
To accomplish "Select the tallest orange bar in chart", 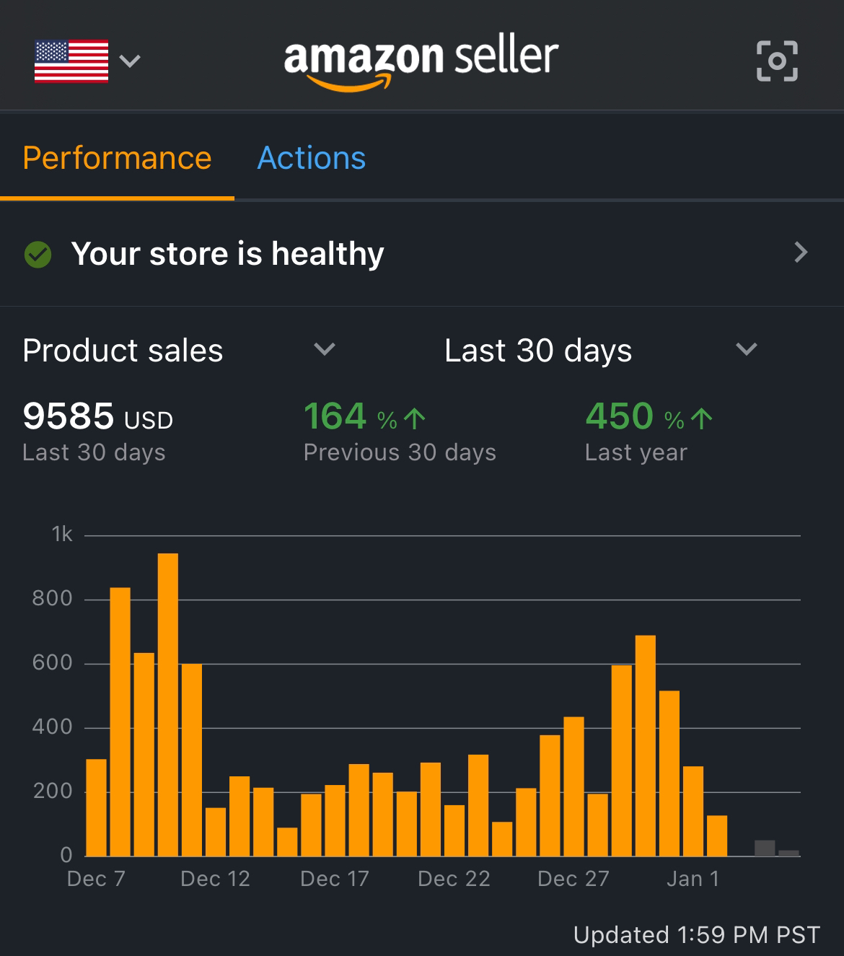I will click(x=168, y=705).
